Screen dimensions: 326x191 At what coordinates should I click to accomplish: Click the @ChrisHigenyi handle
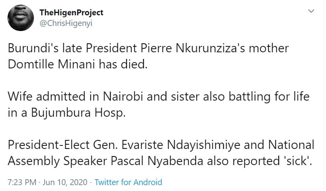point(66,23)
